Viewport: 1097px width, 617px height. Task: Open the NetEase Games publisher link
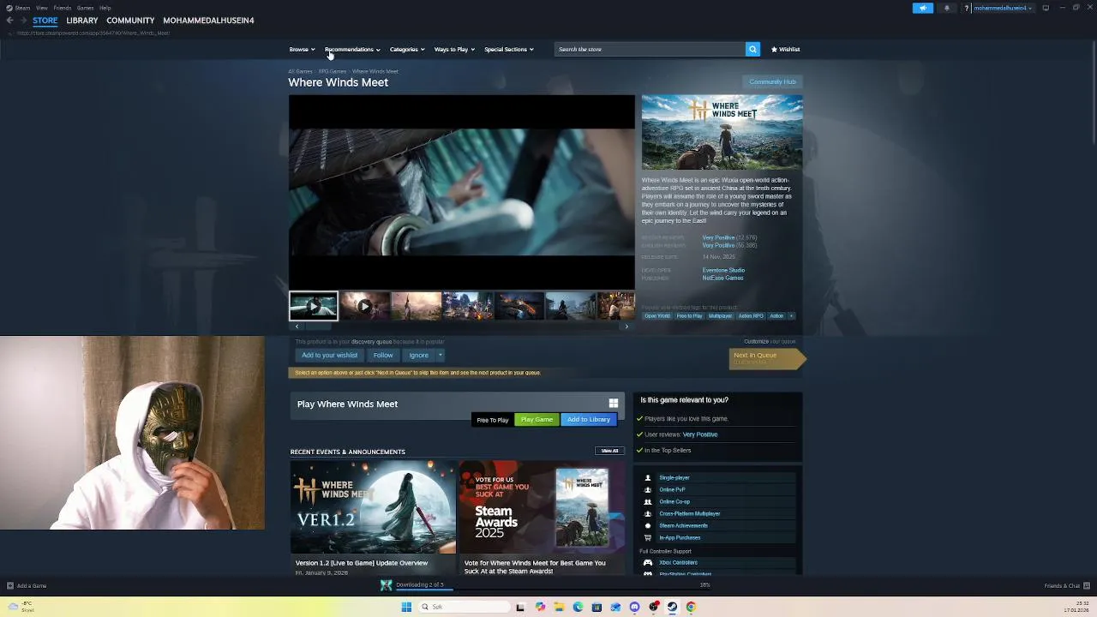[722, 278]
